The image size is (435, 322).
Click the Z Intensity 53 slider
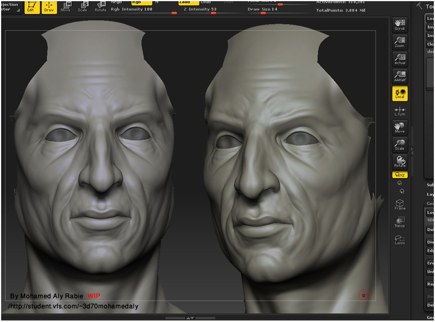coord(214,10)
